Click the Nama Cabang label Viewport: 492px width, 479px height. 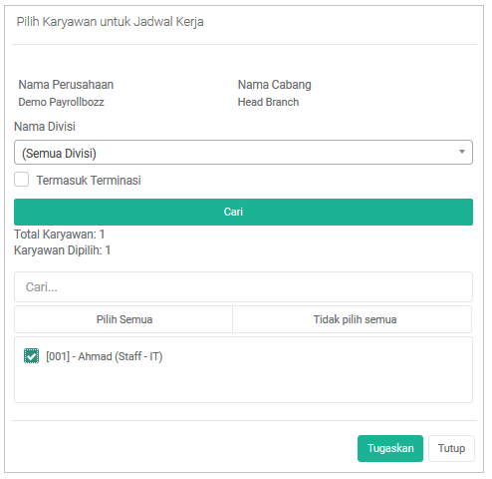(x=275, y=85)
